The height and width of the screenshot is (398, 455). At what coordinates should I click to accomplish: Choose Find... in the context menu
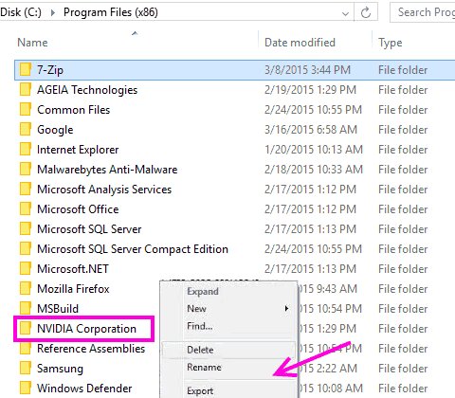pyautogui.click(x=200, y=326)
